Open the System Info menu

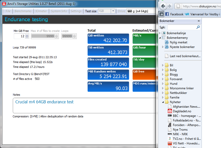tap(59, 11)
